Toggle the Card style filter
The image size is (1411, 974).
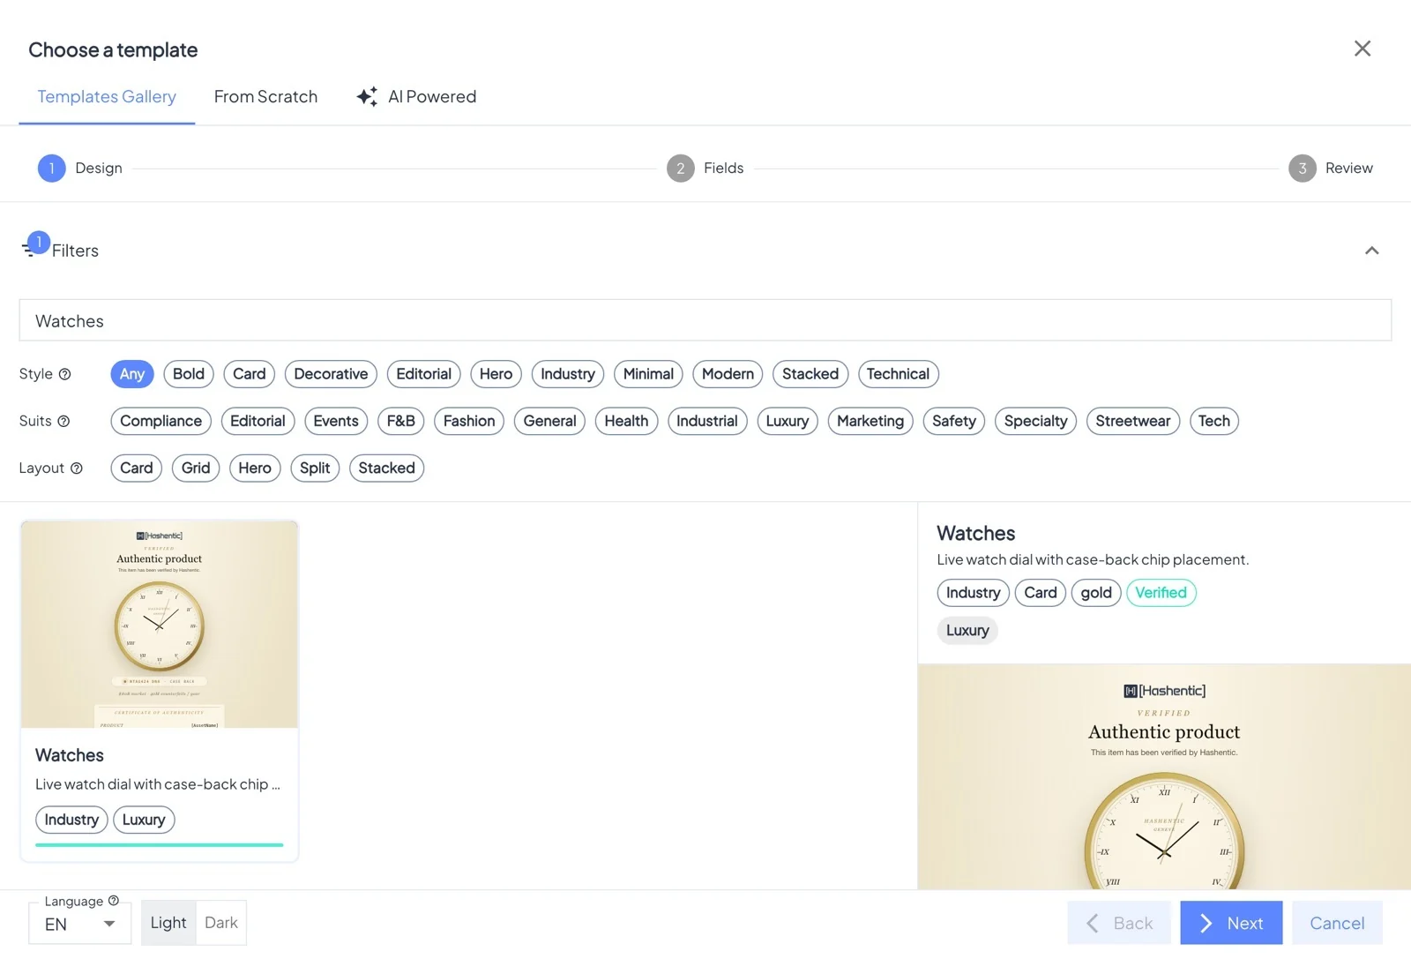click(x=250, y=374)
